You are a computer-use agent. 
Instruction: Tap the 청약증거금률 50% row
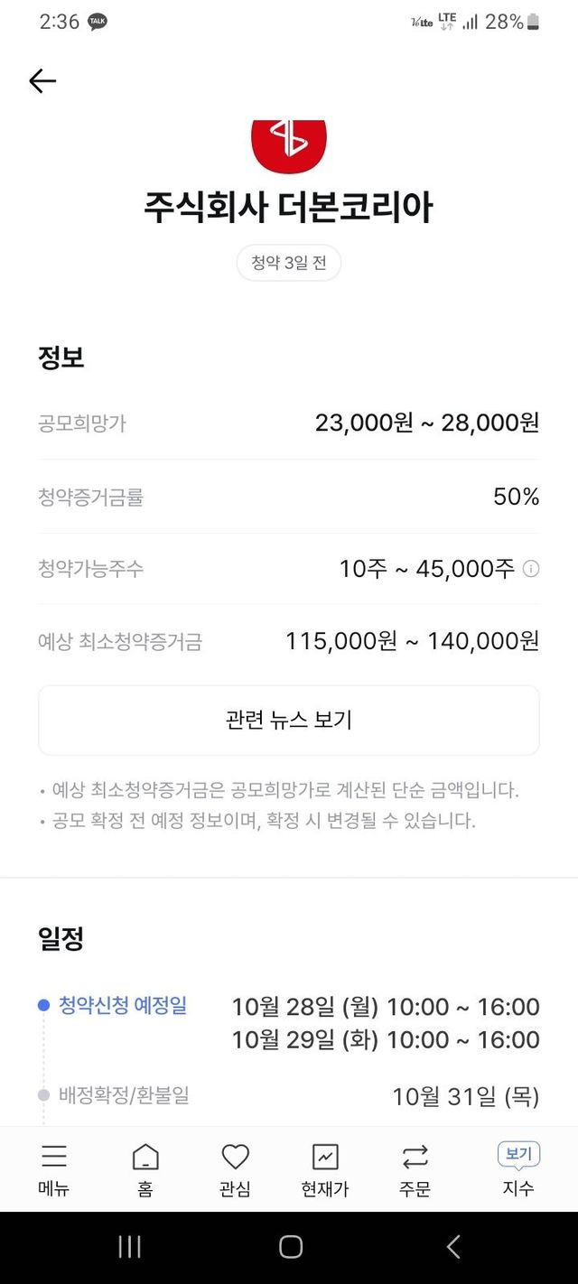pyautogui.click(x=289, y=497)
